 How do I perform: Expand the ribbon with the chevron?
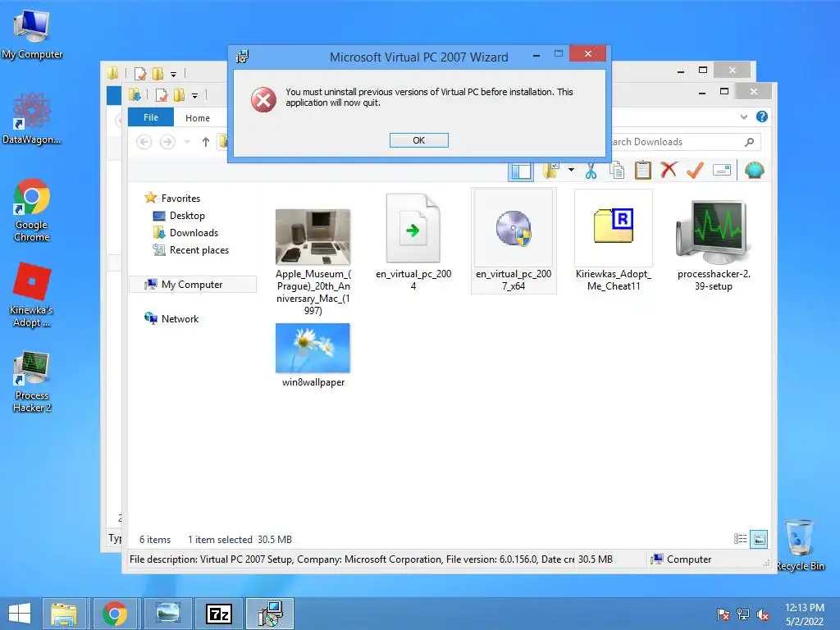[x=743, y=116]
